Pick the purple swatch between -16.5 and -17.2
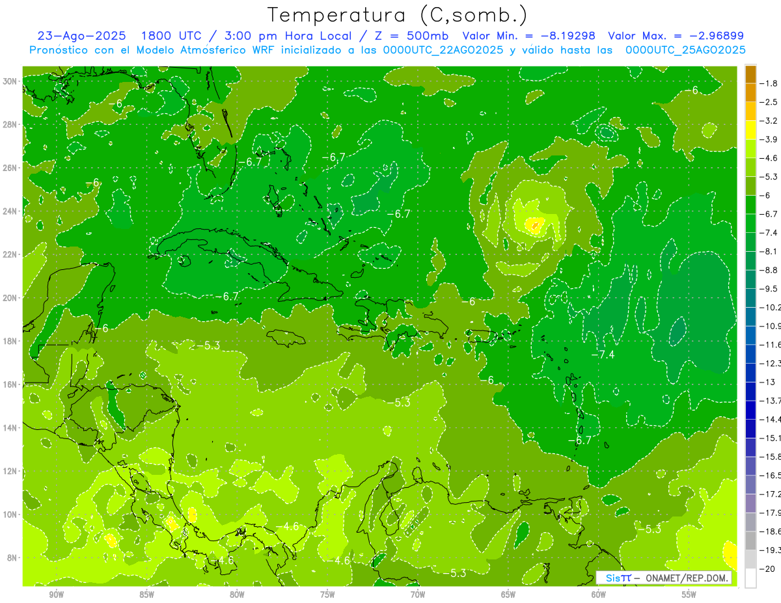The height and width of the screenshot is (603, 781). [x=750, y=484]
